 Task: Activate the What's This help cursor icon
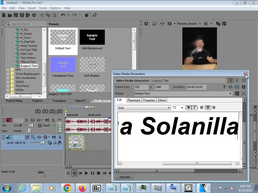(x=94, y=15)
